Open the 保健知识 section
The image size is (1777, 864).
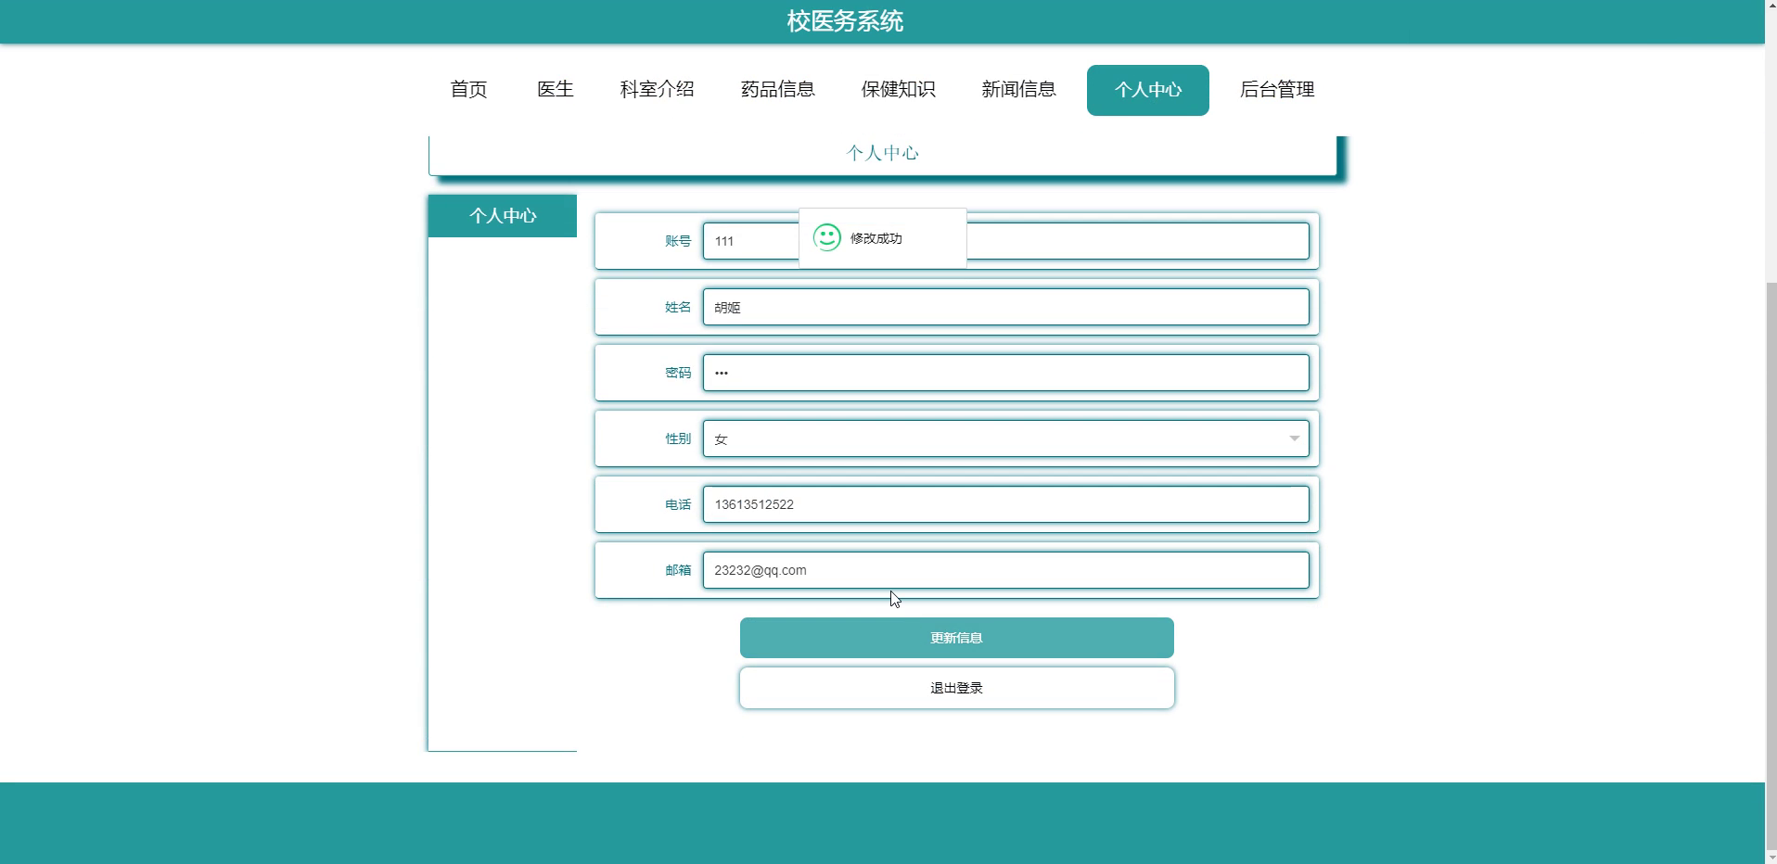898,90
